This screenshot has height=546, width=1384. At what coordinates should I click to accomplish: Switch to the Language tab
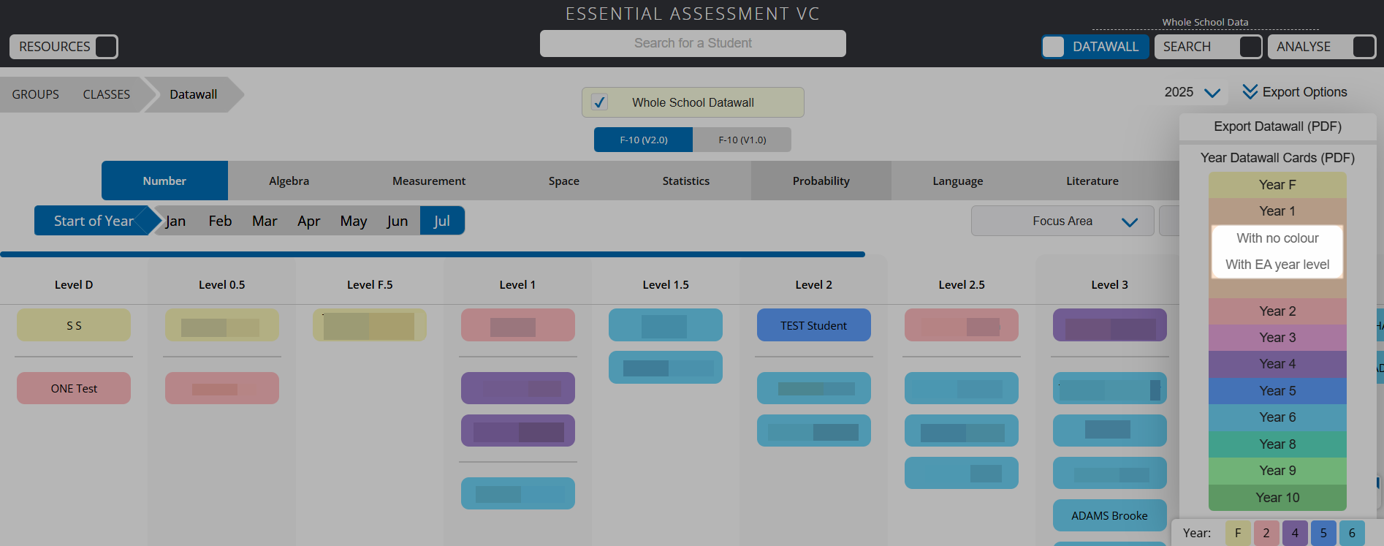(x=958, y=181)
